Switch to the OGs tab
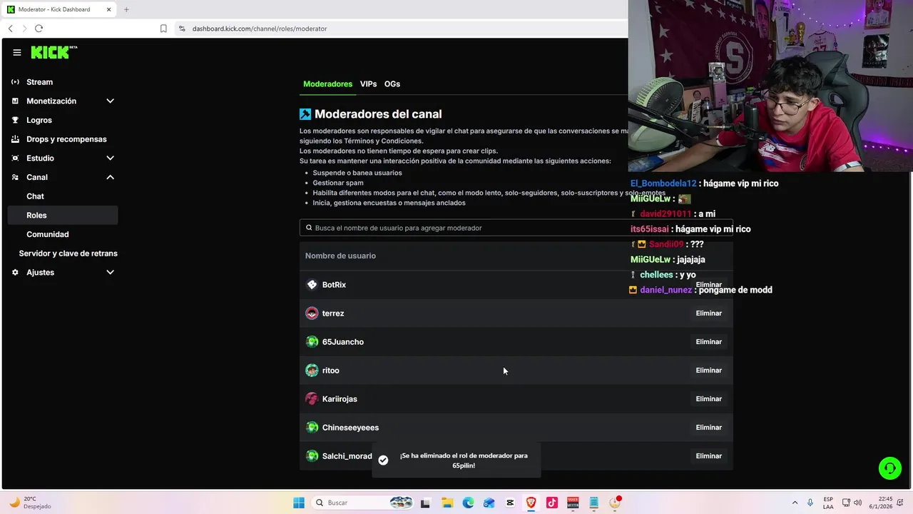Viewport: 913px width, 514px height. click(392, 84)
